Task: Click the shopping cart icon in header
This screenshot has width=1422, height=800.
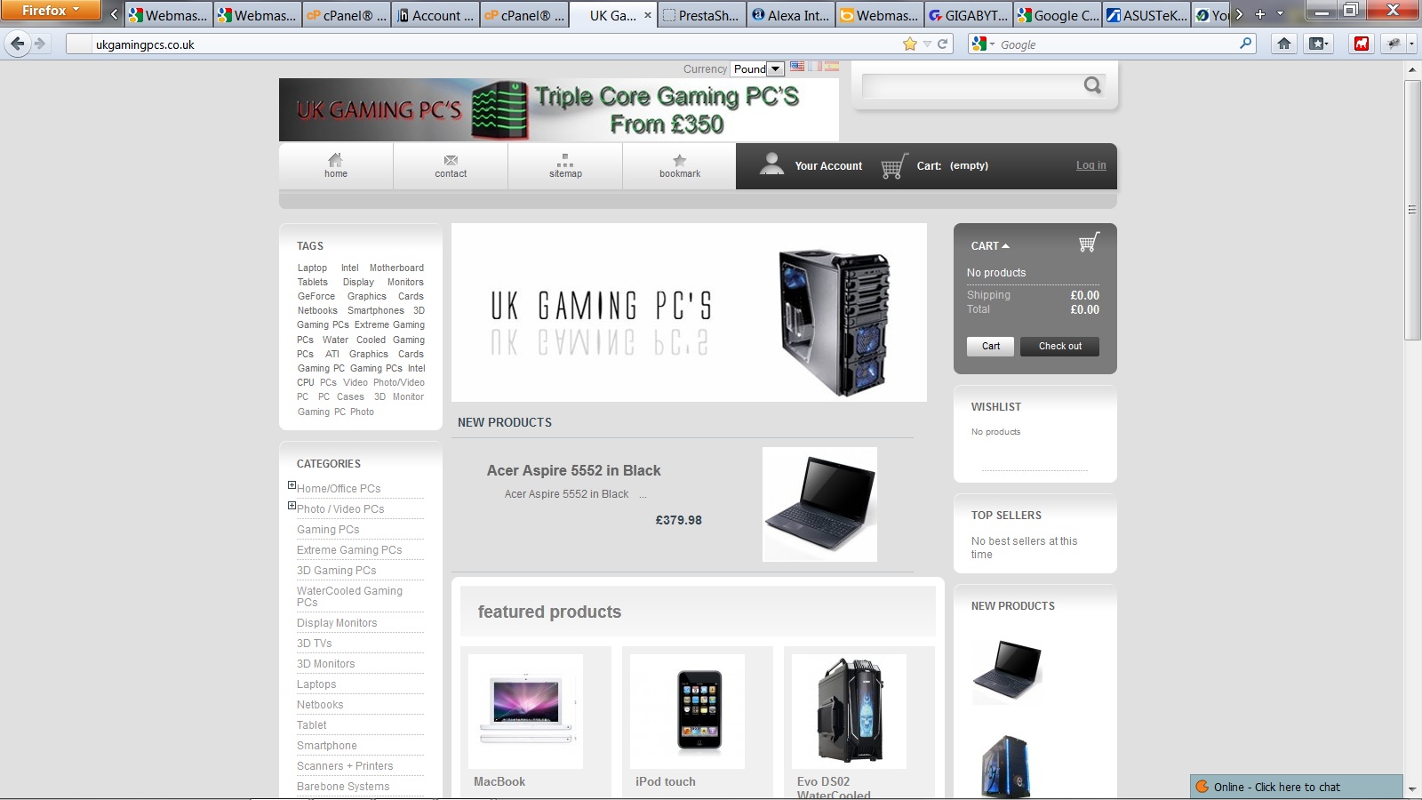Action: pyautogui.click(x=894, y=166)
